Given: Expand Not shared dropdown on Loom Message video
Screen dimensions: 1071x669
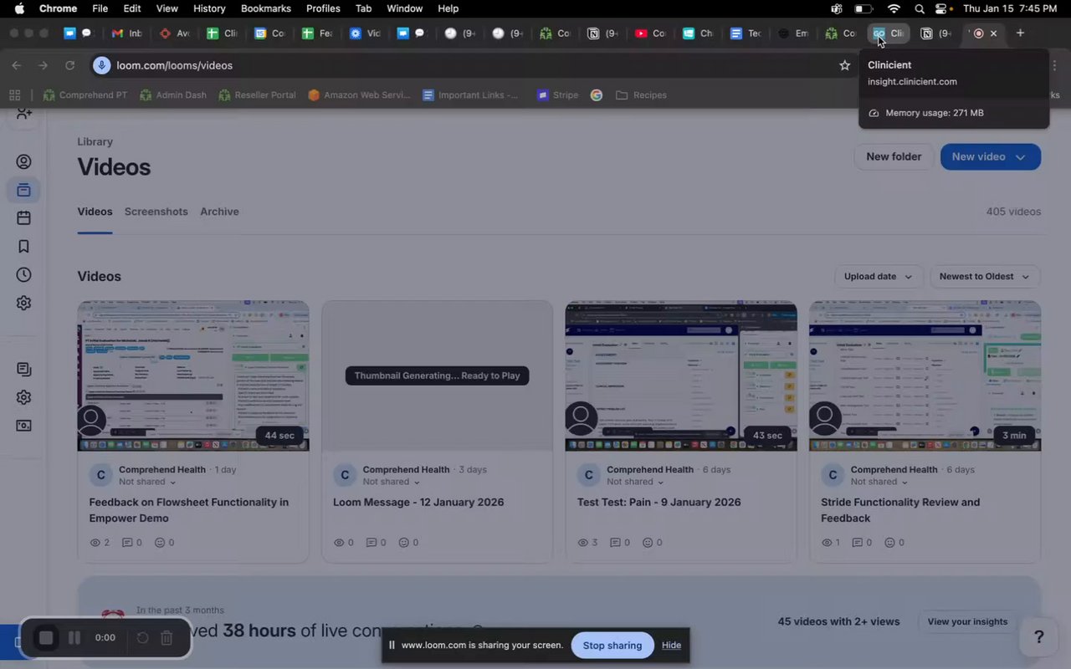Looking at the screenshot, I should click(x=392, y=482).
